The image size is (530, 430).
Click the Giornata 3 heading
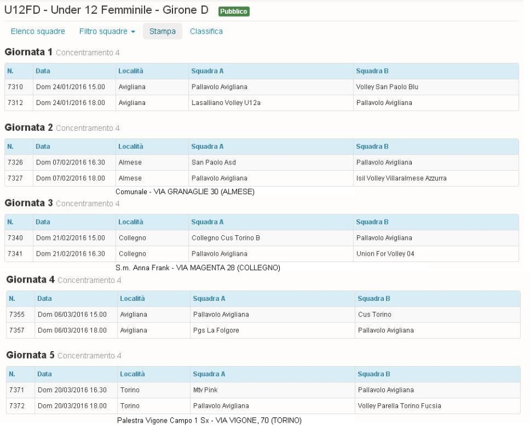29,203
